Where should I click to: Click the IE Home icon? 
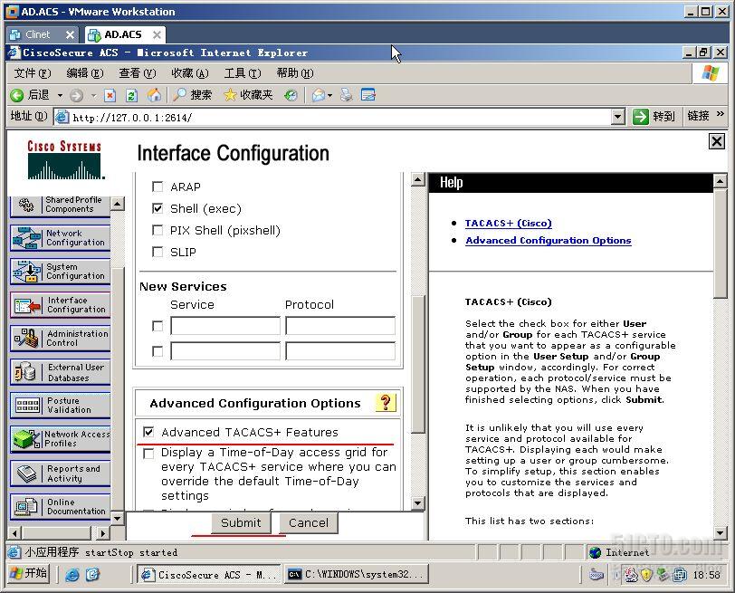(154, 95)
